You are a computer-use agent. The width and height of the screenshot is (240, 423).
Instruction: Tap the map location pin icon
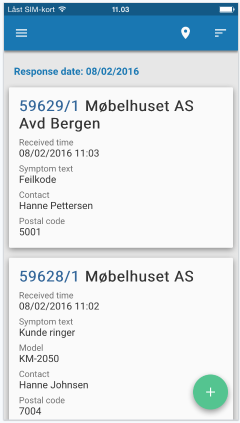tap(185, 33)
